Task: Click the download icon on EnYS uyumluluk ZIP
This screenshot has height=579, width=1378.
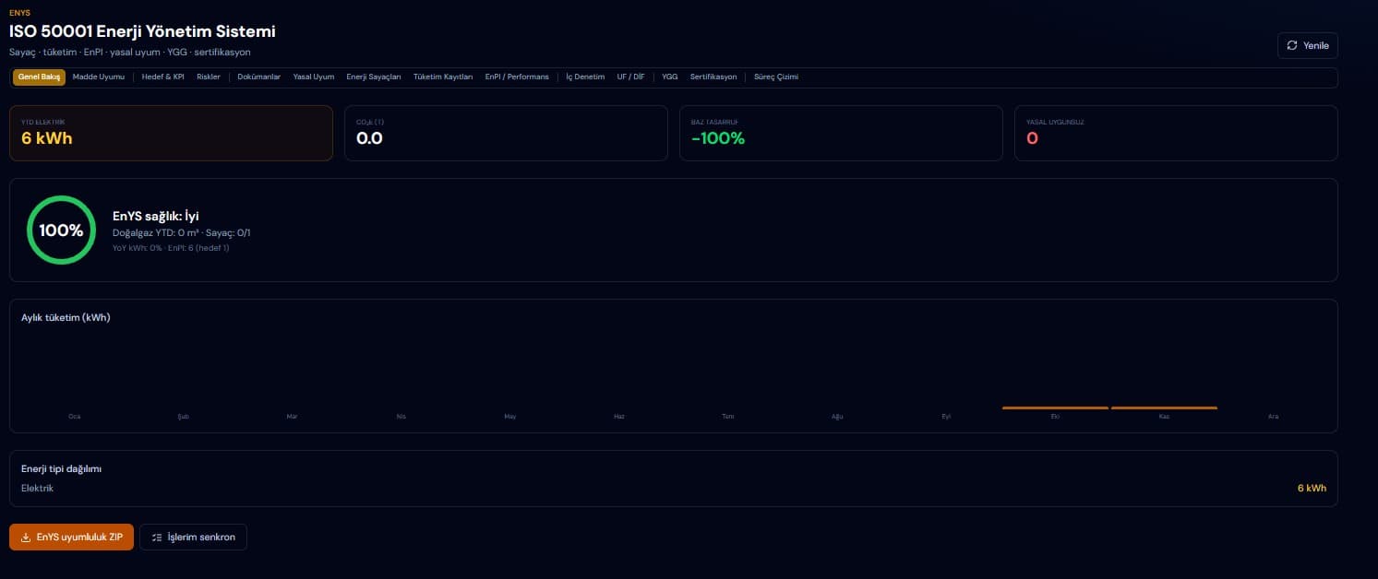Action: point(26,537)
